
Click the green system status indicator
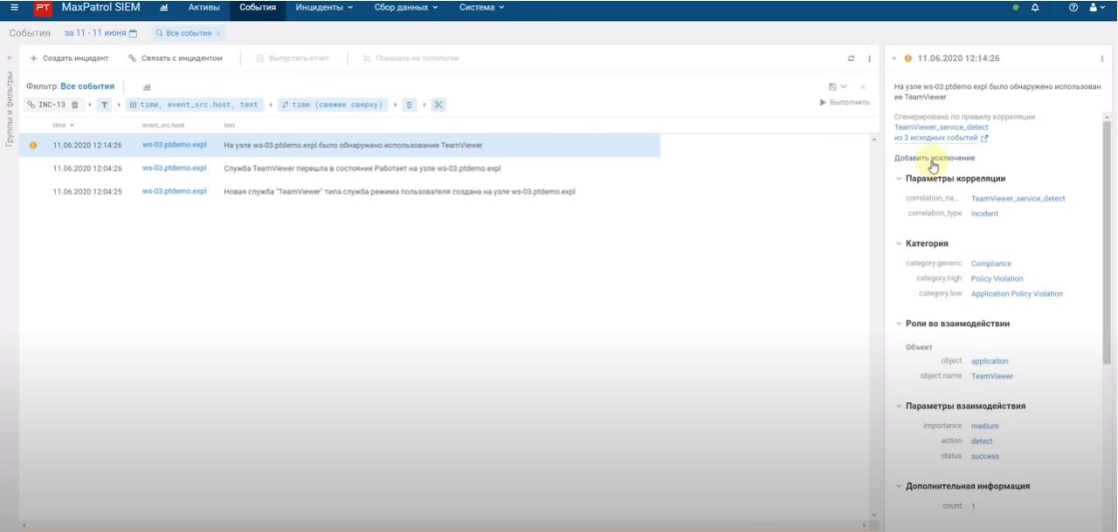(1015, 8)
